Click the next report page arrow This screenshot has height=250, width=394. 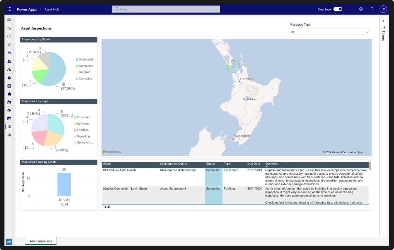pos(23,241)
